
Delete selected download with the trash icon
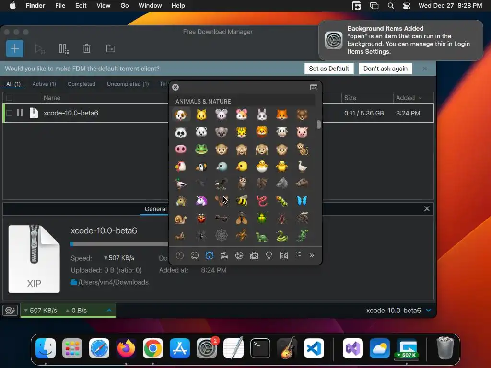pyautogui.click(x=87, y=48)
